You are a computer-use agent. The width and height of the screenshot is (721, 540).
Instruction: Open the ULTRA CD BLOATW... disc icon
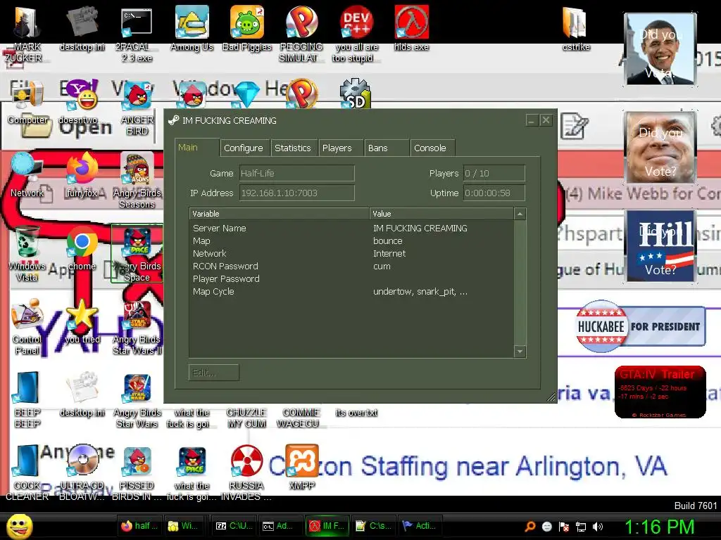point(82,460)
